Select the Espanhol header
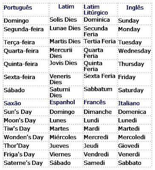The image size is (155, 170). click(x=62, y=102)
